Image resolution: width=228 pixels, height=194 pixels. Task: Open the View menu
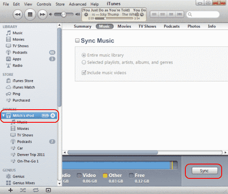point(28,4)
